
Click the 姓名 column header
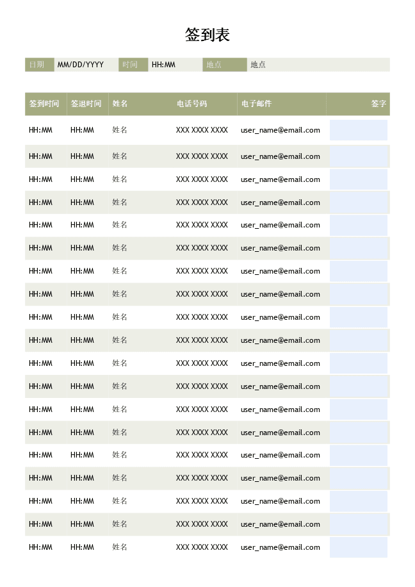point(120,104)
